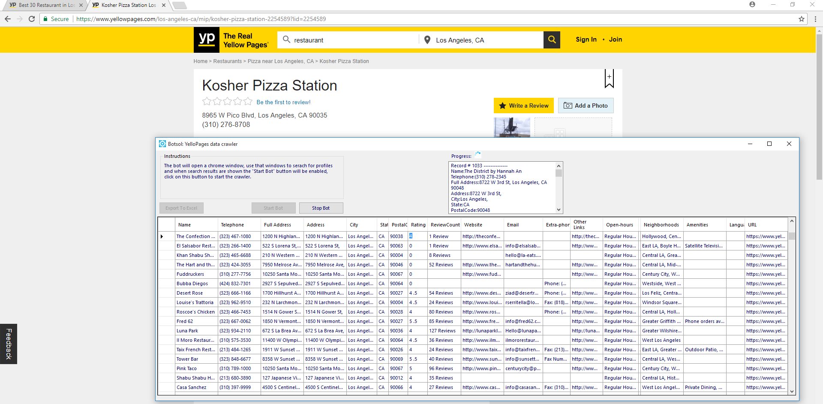Click the star rating for Kosher Pizza Station

coord(227,102)
